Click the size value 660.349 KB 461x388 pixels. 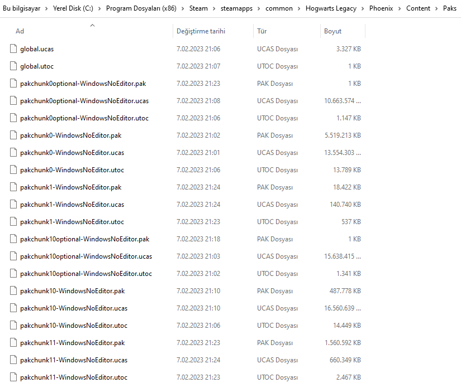(345, 360)
